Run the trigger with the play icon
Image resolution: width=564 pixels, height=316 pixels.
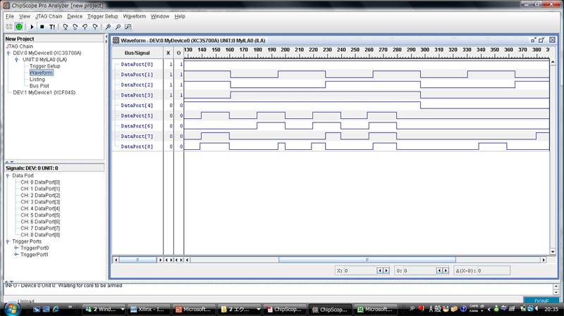(32, 27)
